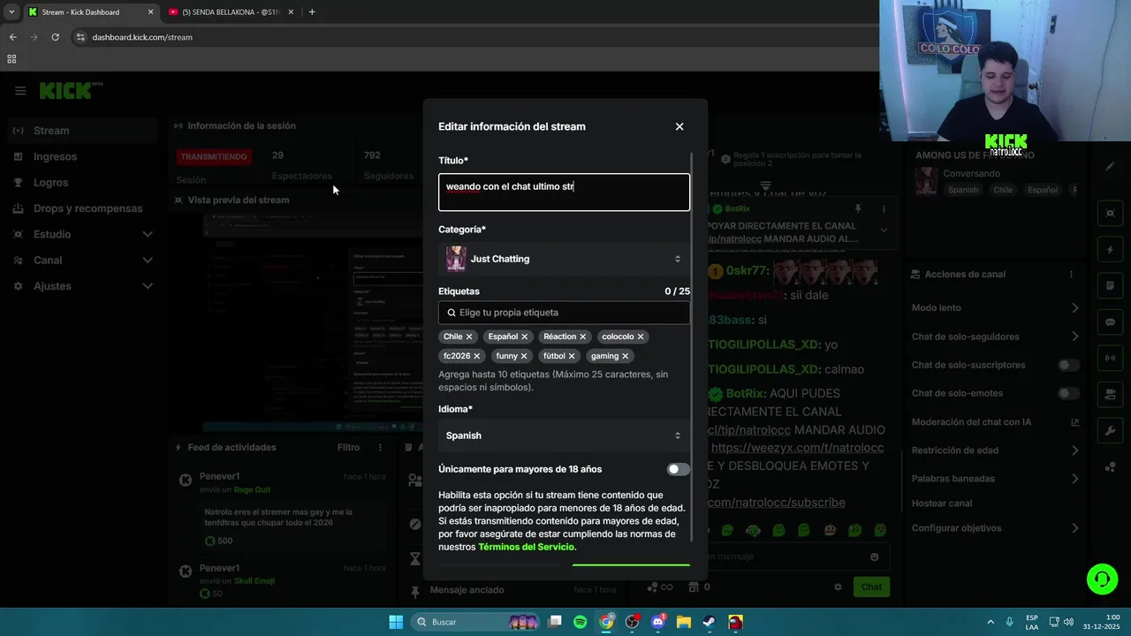
Task: Open Logros in the sidebar
Action: (x=84, y=182)
